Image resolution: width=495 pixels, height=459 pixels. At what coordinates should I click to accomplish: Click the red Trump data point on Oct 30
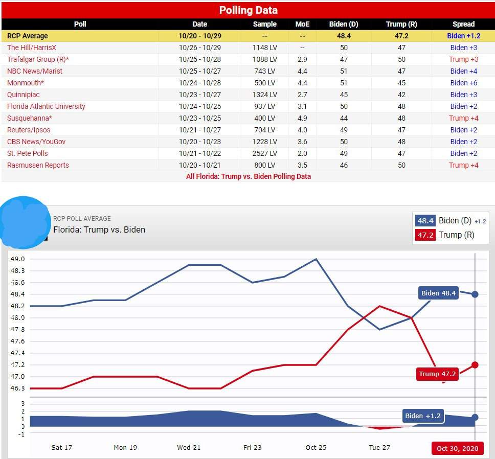point(475,365)
